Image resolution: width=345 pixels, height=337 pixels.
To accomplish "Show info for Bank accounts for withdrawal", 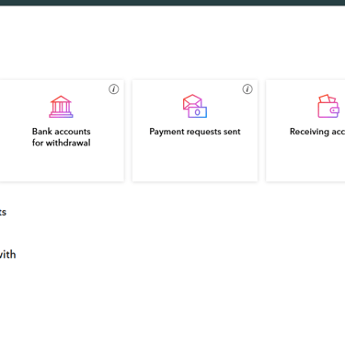I will pyautogui.click(x=114, y=89).
